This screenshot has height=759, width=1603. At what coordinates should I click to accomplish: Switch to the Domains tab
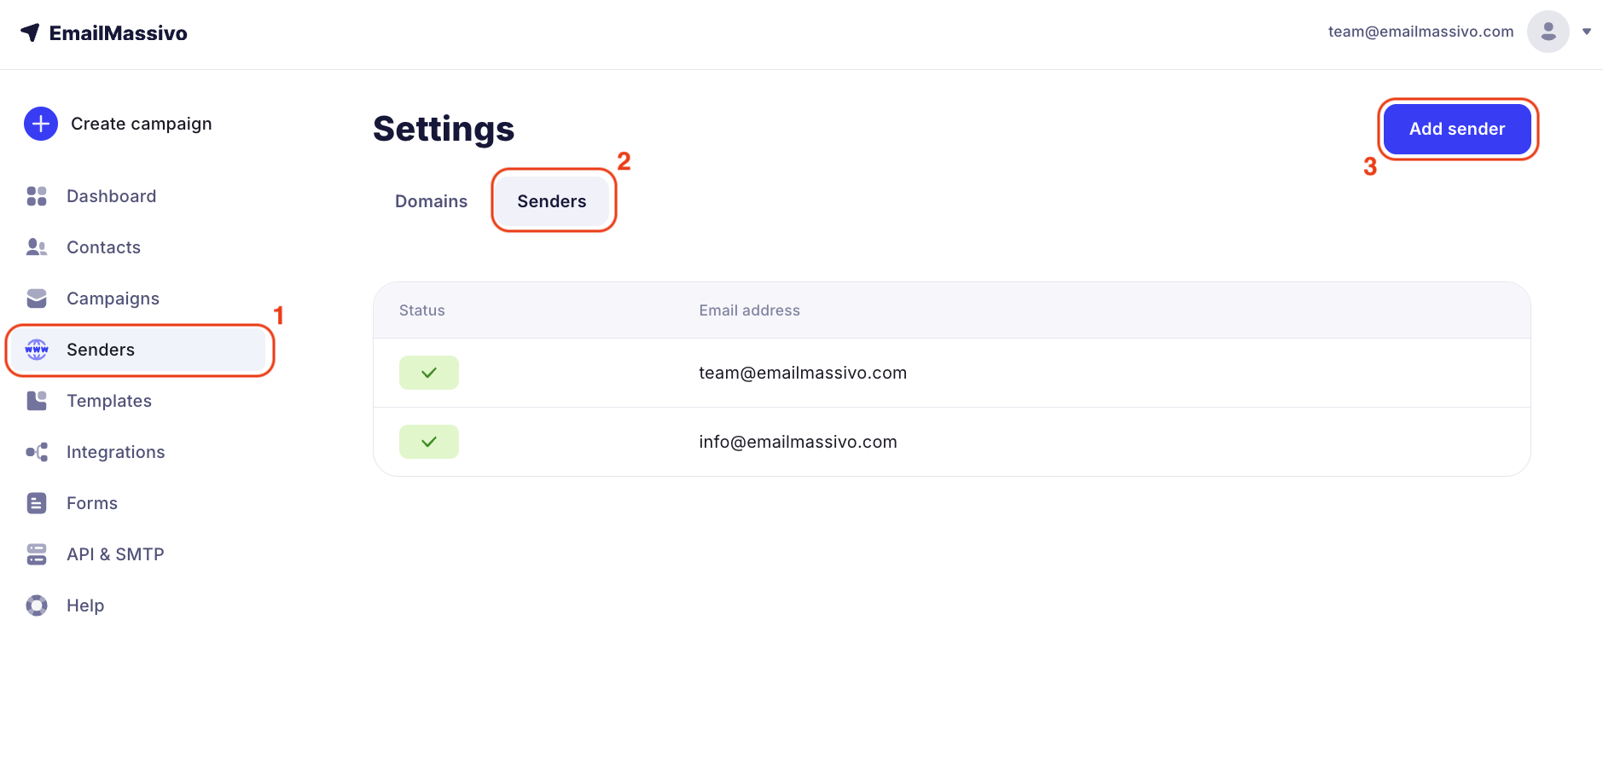431,201
